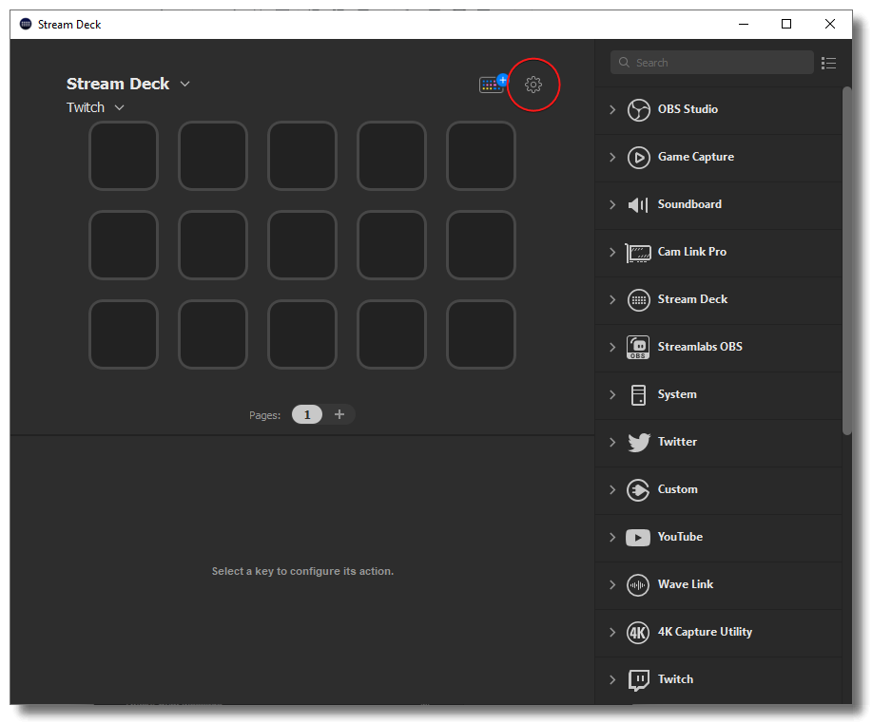Select the last key in bottom row
872x724 pixels.
(481, 334)
